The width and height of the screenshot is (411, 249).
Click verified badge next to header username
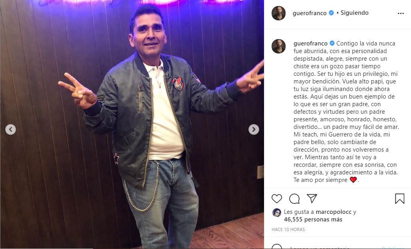coord(331,13)
